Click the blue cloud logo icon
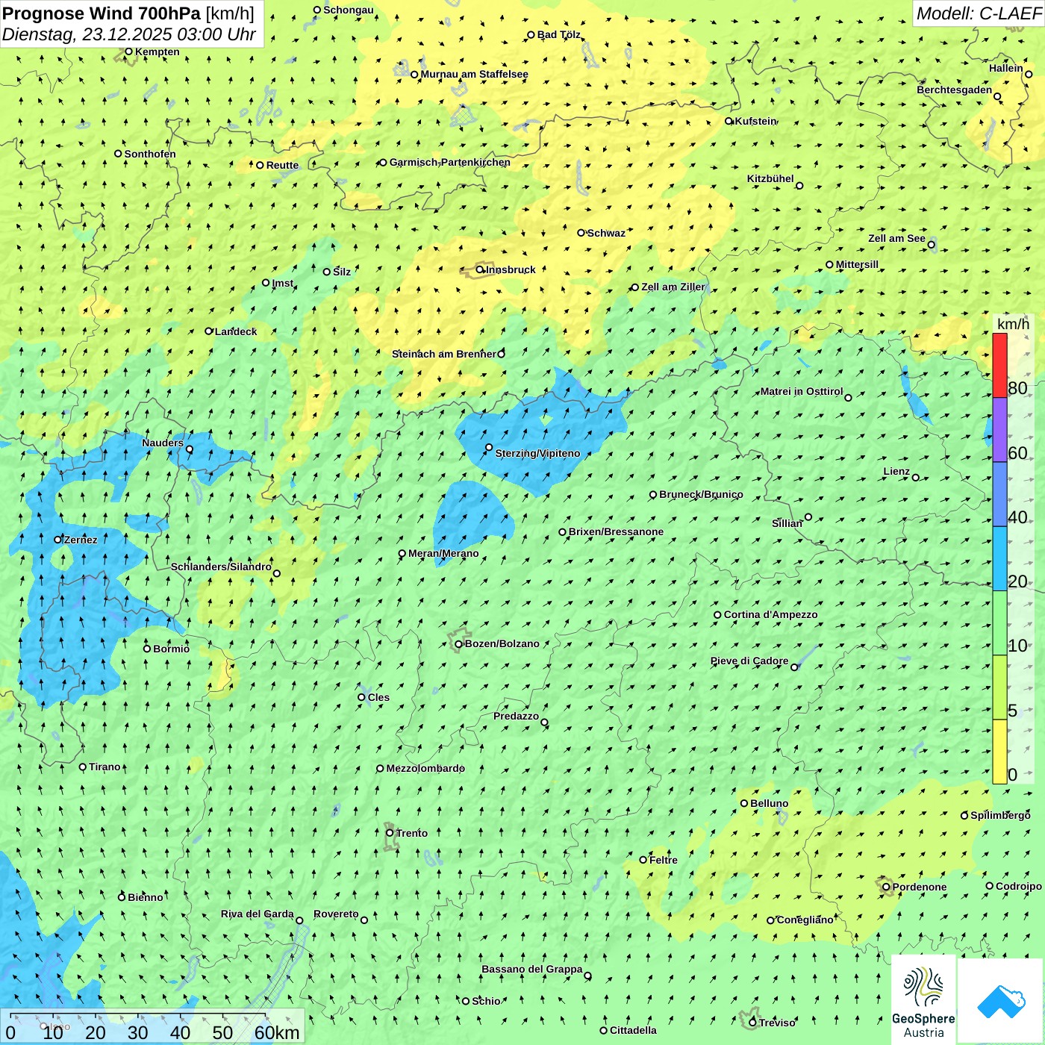This screenshot has height=1045, width=1045. point(1000,1000)
